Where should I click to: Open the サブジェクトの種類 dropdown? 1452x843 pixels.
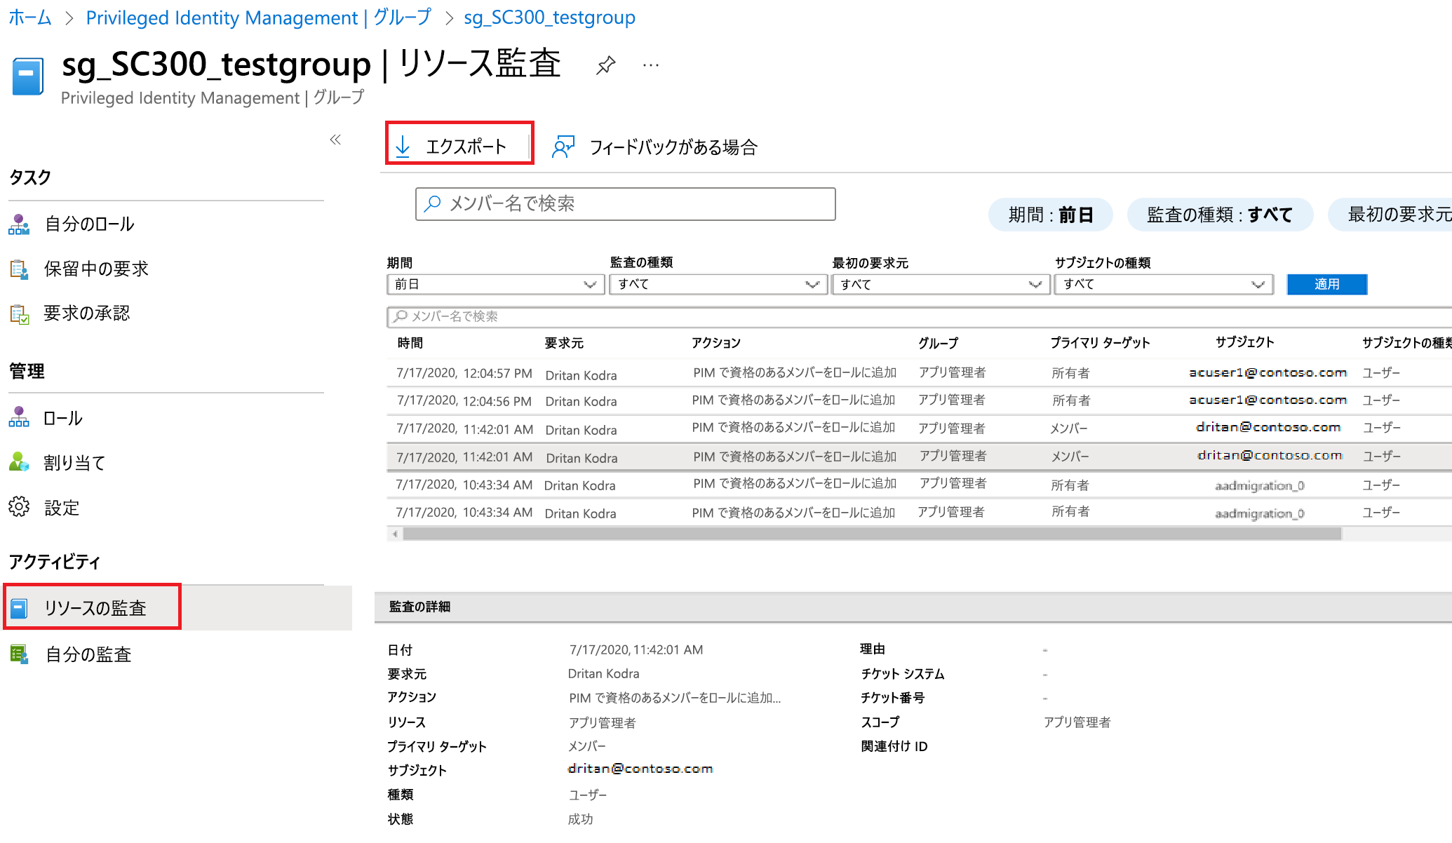[x=1164, y=284]
